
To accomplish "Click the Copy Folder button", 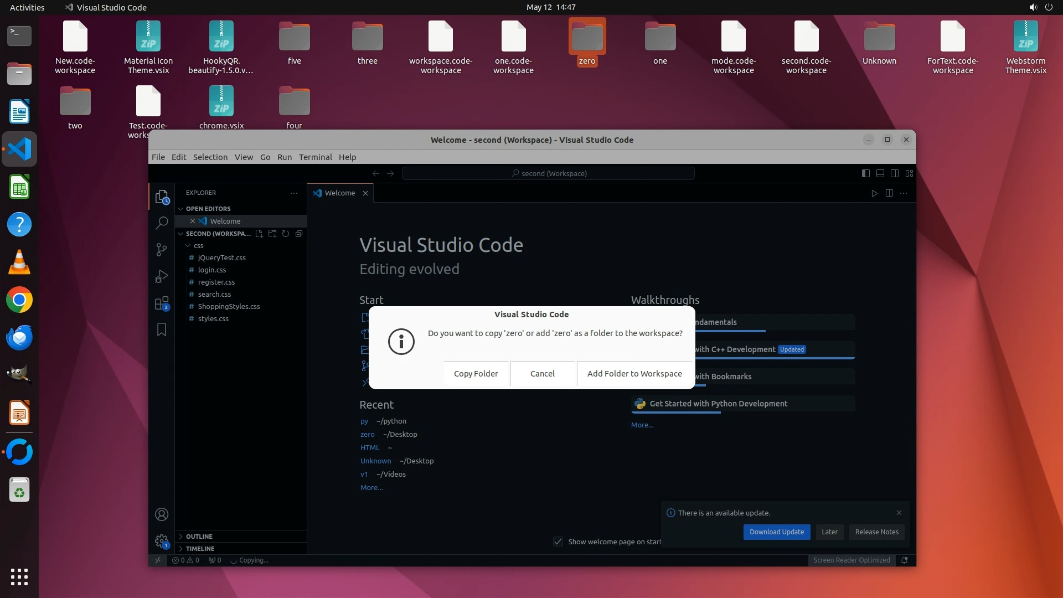I will (x=476, y=374).
